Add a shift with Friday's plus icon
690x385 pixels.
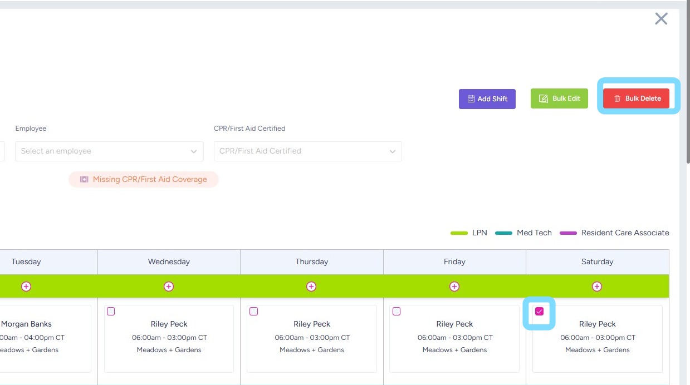pos(454,287)
